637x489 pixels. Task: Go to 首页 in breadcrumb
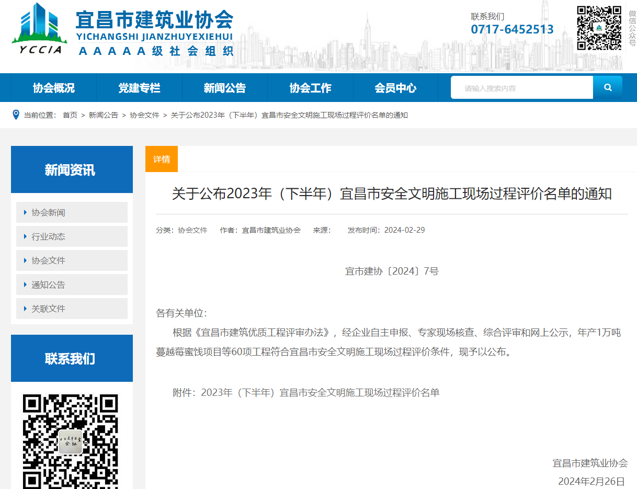click(70, 115)
